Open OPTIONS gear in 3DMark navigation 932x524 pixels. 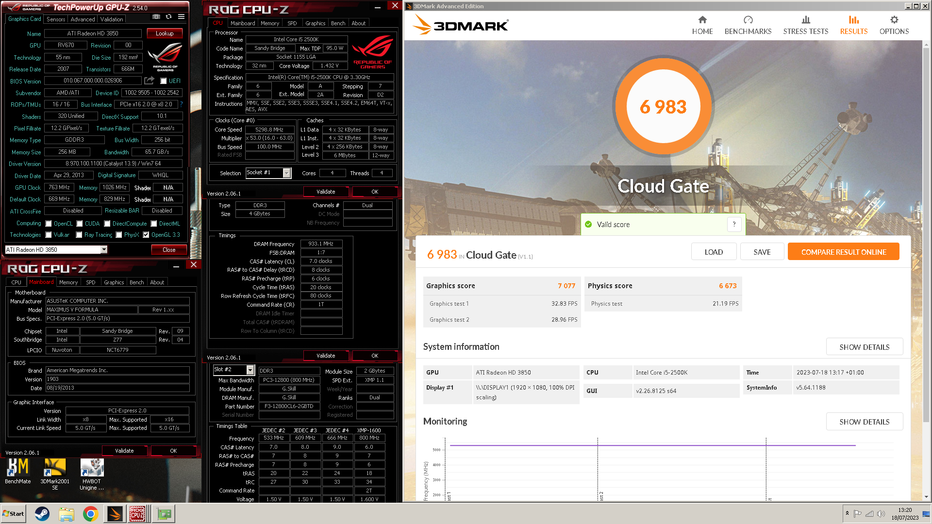click(x=894, y=25)
